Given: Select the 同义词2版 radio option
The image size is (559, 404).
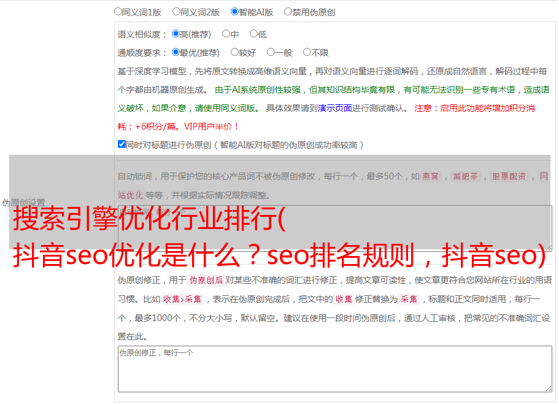Looking at the screenshot, I should (176, 12).
